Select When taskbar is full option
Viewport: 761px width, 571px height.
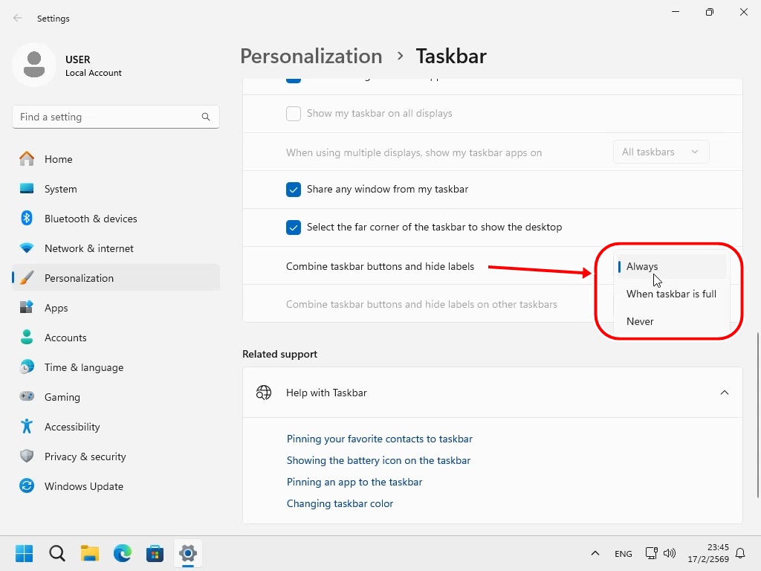coord(670,294)
